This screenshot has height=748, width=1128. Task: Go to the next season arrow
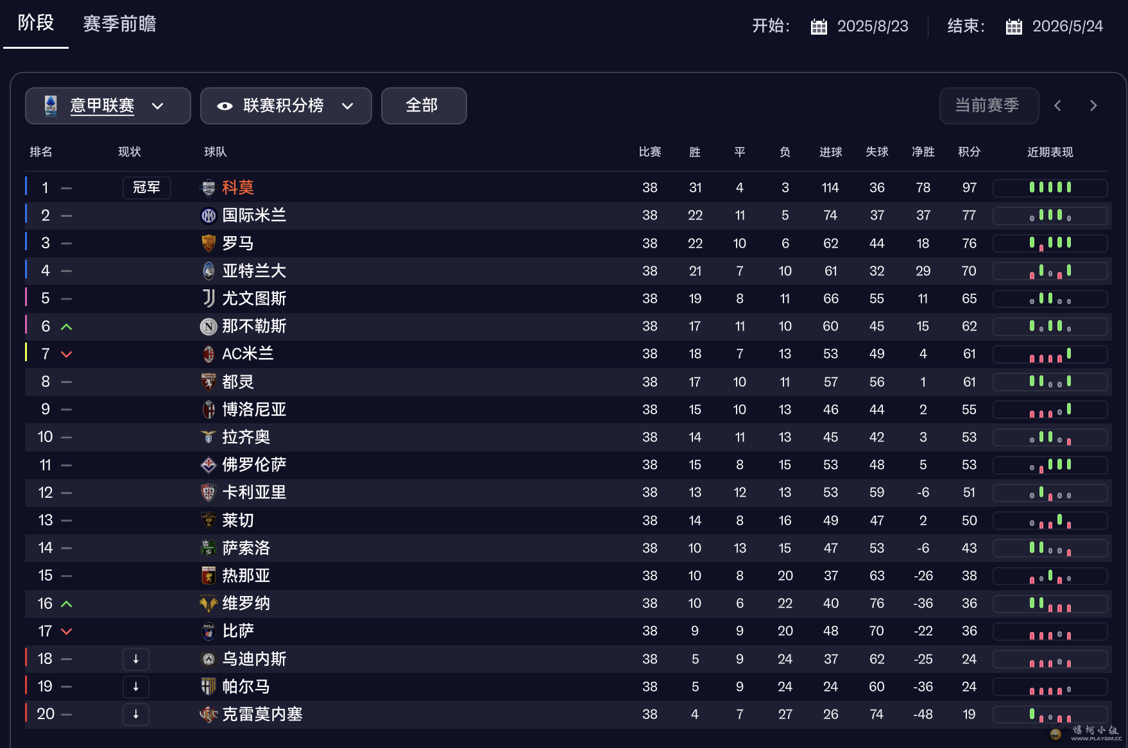click(1093, 106)
